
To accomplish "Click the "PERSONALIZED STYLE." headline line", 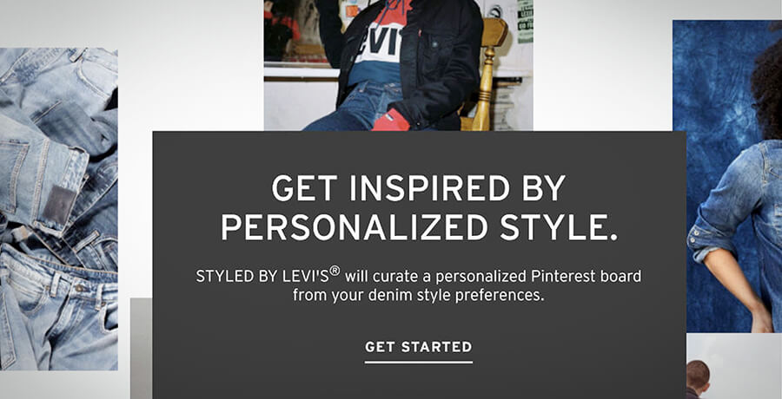I will click(419, 227).
